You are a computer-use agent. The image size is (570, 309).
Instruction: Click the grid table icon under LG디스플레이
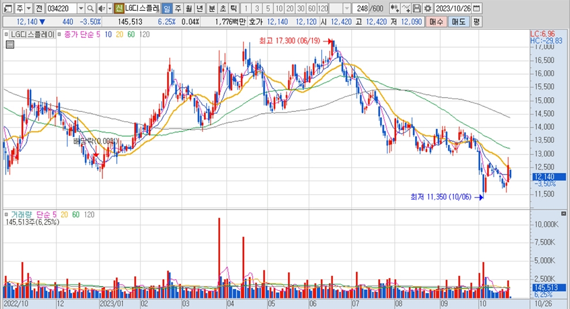tap(10, 45)
